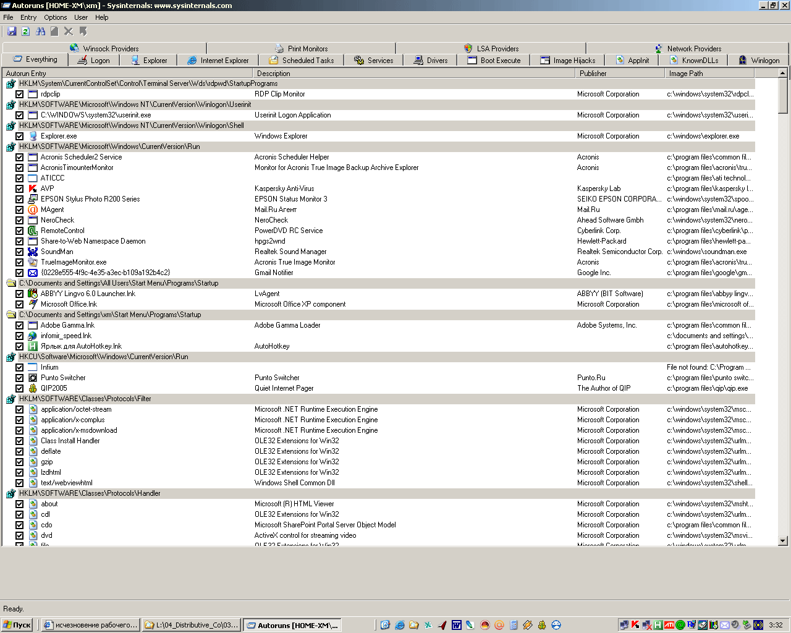Viewport: 791px width, 633px height.
Task: Switch to the Services tab
Action: 374,61
